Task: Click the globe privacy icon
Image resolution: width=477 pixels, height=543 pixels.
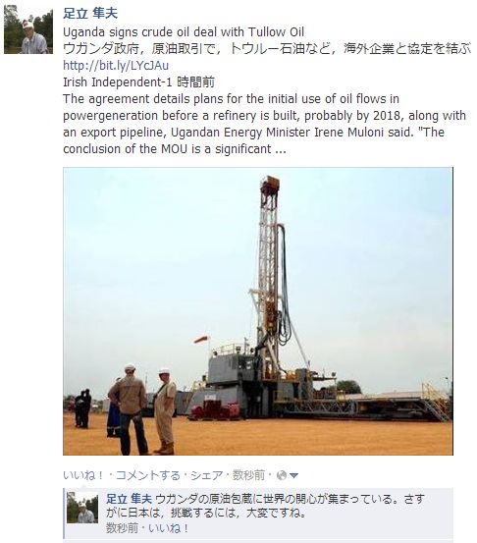Action: pos(282,475)
